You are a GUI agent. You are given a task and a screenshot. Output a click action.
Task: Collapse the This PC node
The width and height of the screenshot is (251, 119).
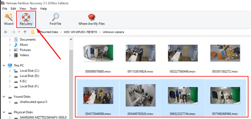(4, 66)
